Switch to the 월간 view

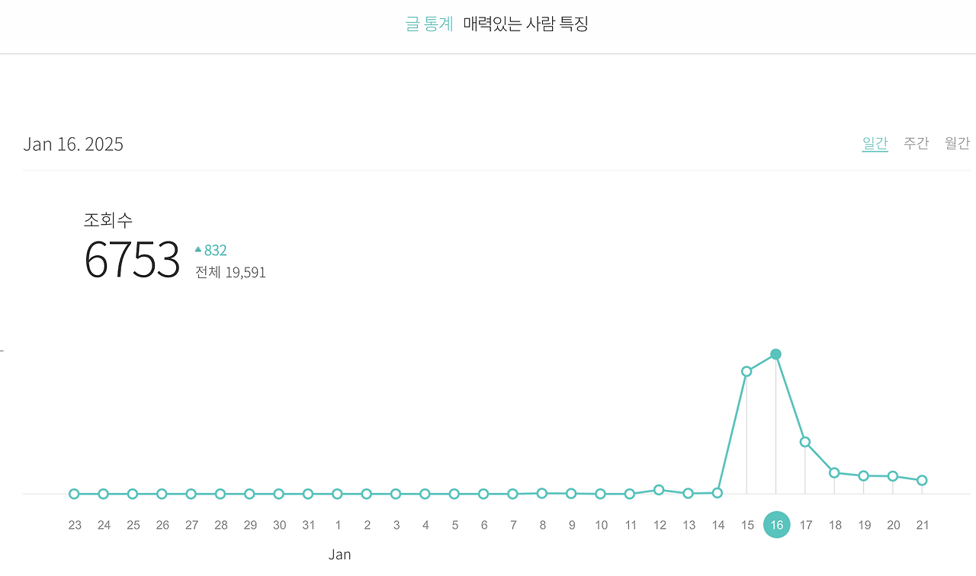[x=957, y=142]
